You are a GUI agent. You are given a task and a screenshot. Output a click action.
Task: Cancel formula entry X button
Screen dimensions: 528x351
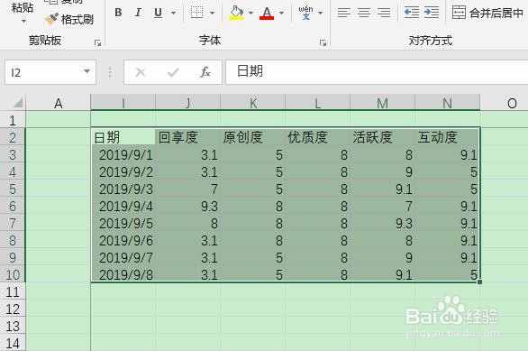(140, 72)
